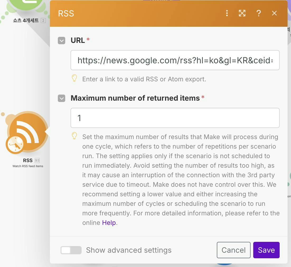Click the URL input field
The width and height of the screenshot is (291, 267).
click(x=175, y=60)
